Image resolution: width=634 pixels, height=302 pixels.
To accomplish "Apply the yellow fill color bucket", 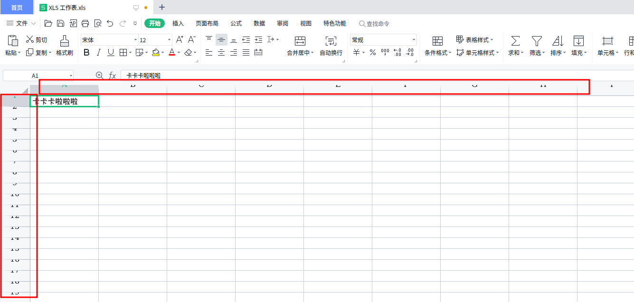I will 156,53.
